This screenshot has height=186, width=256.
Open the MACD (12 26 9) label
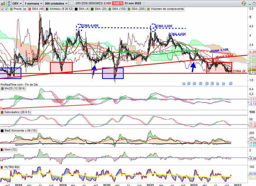tap(15, 89)
